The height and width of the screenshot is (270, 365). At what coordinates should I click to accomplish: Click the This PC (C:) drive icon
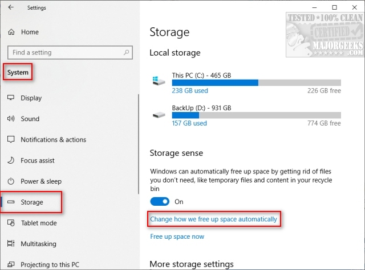(x=159, y=81)
